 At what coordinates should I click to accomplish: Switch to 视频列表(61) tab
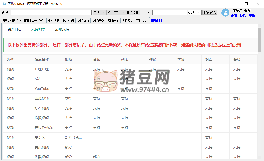click(12, 20)
